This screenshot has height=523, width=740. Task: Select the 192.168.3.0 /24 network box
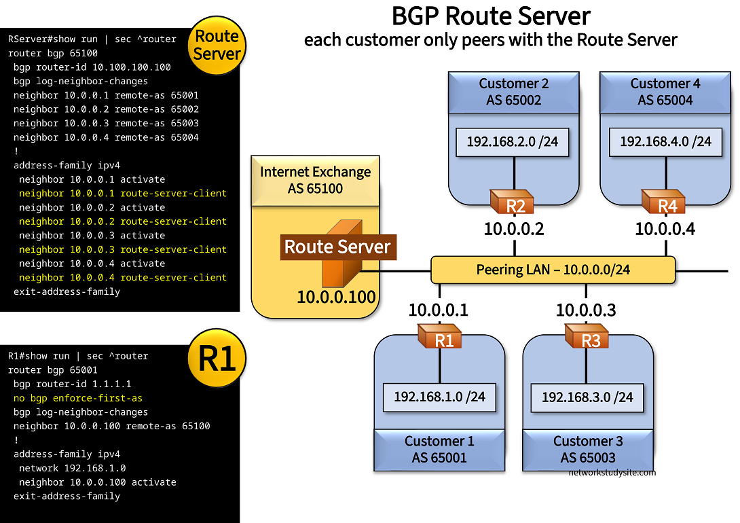[587, 397]
